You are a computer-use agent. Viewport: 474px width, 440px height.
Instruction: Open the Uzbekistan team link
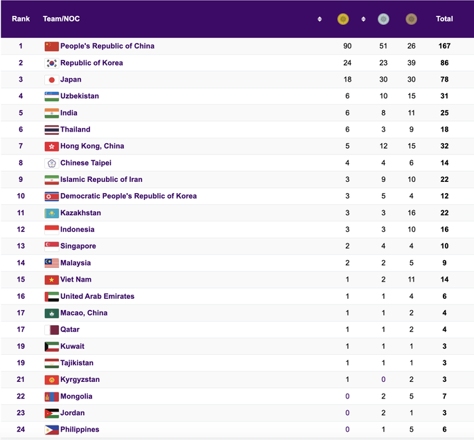tap(80, 96)
